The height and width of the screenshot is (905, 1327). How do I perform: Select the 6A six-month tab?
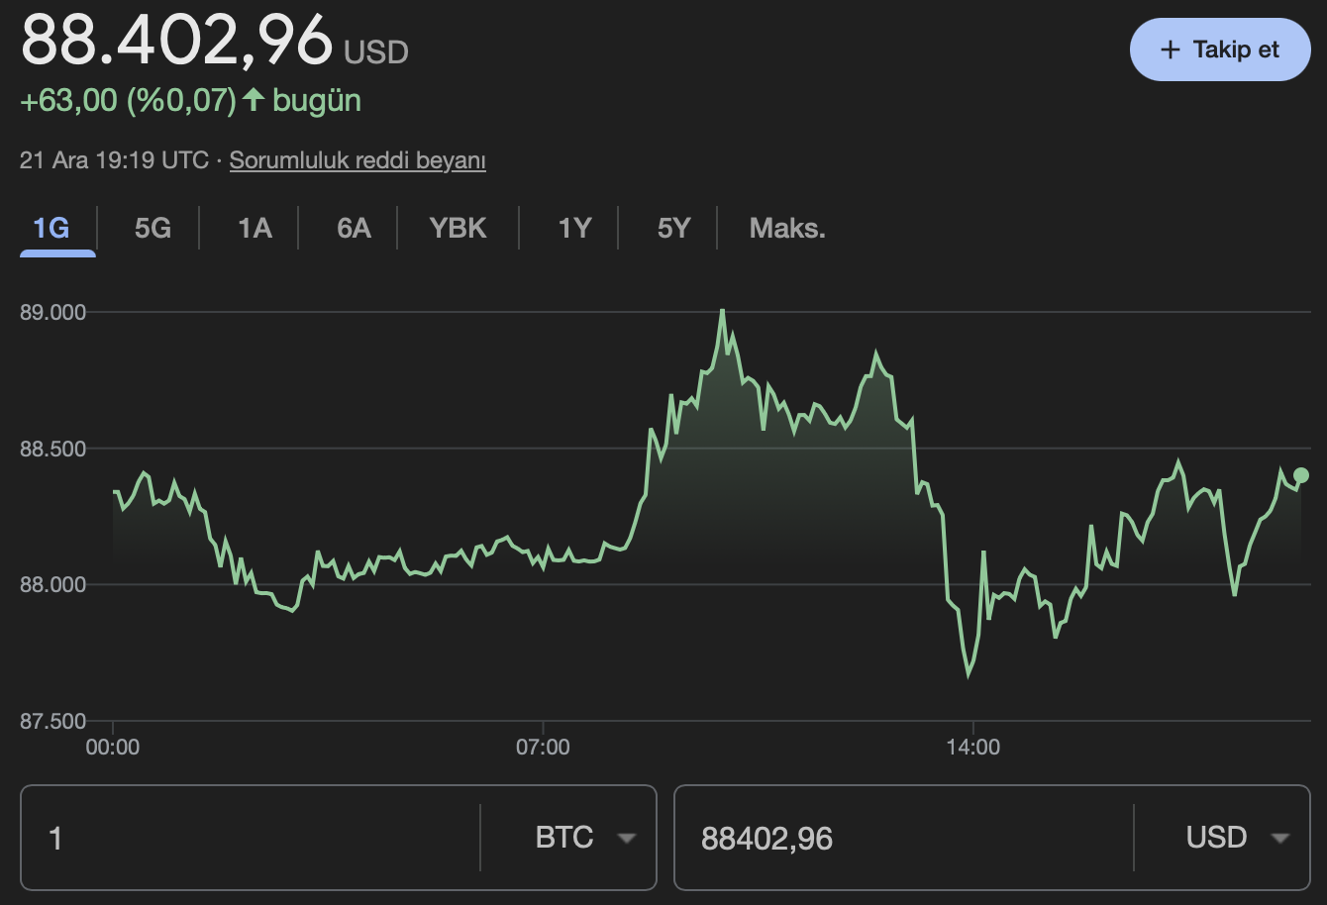pos(353,228)
